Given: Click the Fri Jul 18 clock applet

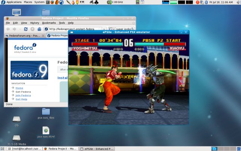Looking at the screenshot, I should coord(221,2).
